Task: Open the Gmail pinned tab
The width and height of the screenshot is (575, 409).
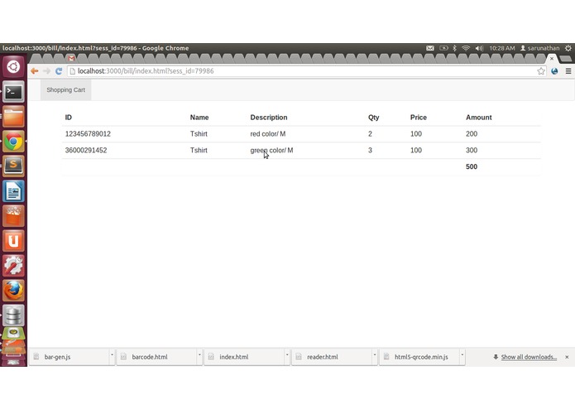Action: tap(71, 58)
